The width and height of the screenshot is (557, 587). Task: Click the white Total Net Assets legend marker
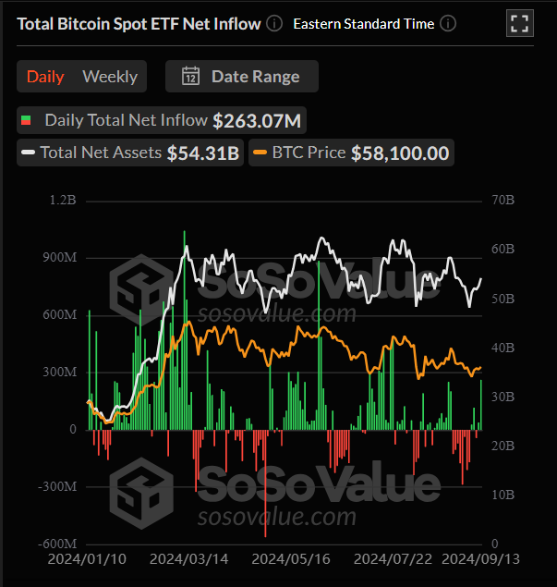29,153
